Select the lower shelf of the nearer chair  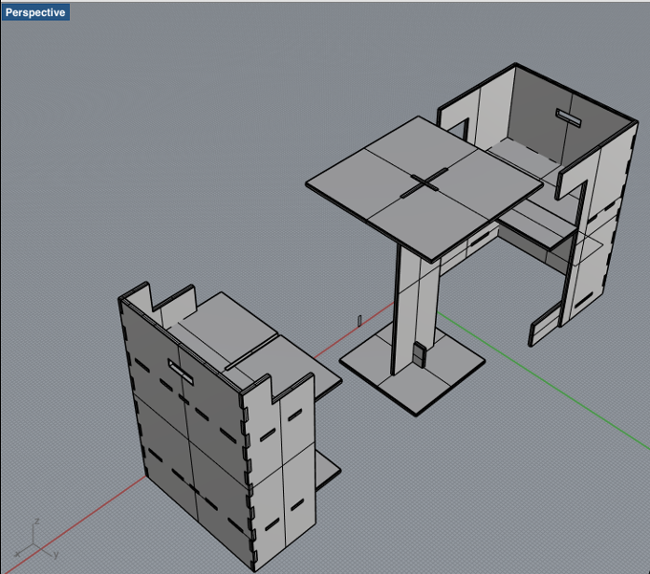(x=328, y=470)
